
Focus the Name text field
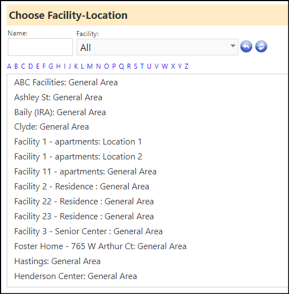[40, 47]
